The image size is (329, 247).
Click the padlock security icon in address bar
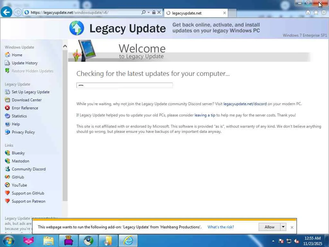pyautogui.click(x=154, y=13)
